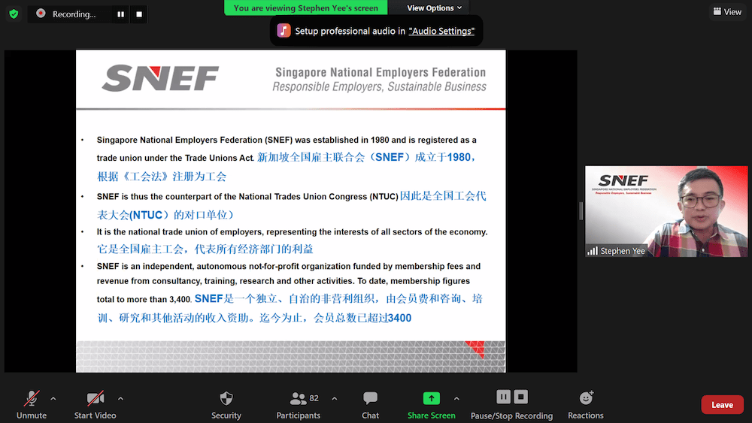Click the green encryption shield icon
Viewport: 752px width, 423px height.
14,14
